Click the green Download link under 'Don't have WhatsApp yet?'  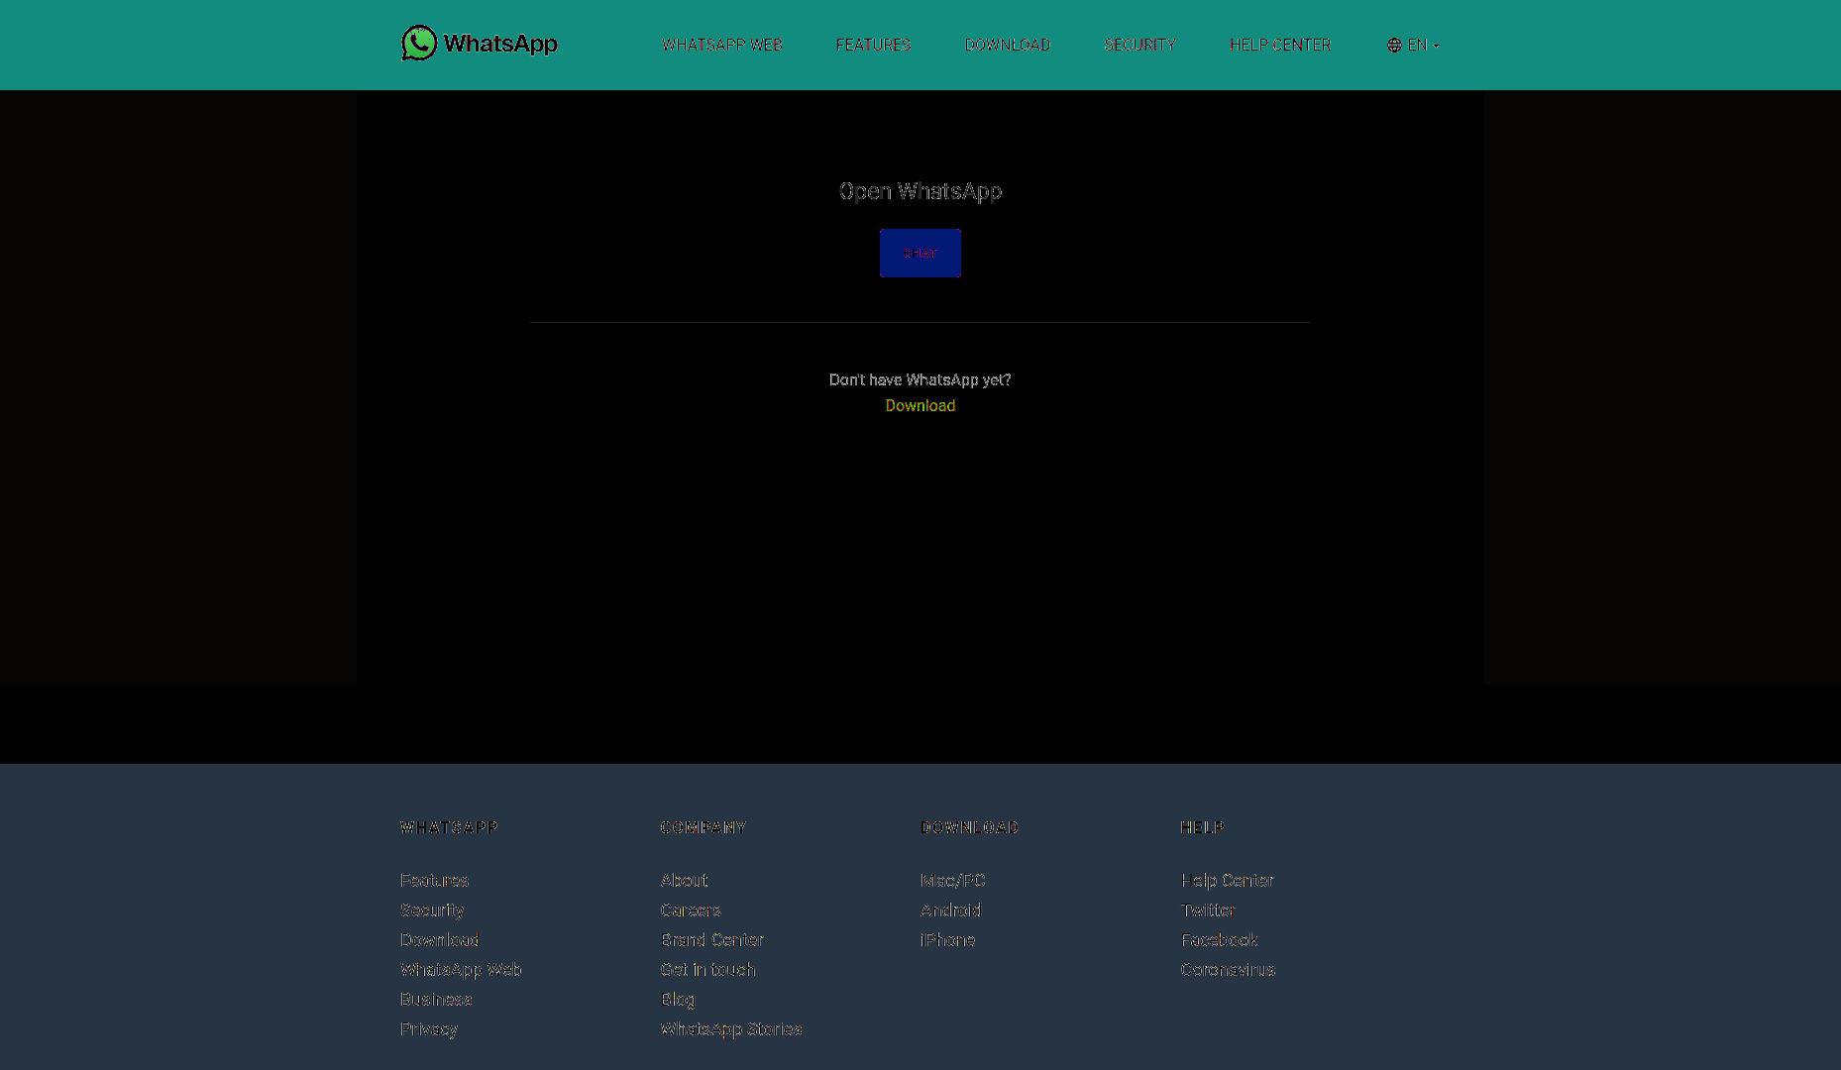pos(920,405)
